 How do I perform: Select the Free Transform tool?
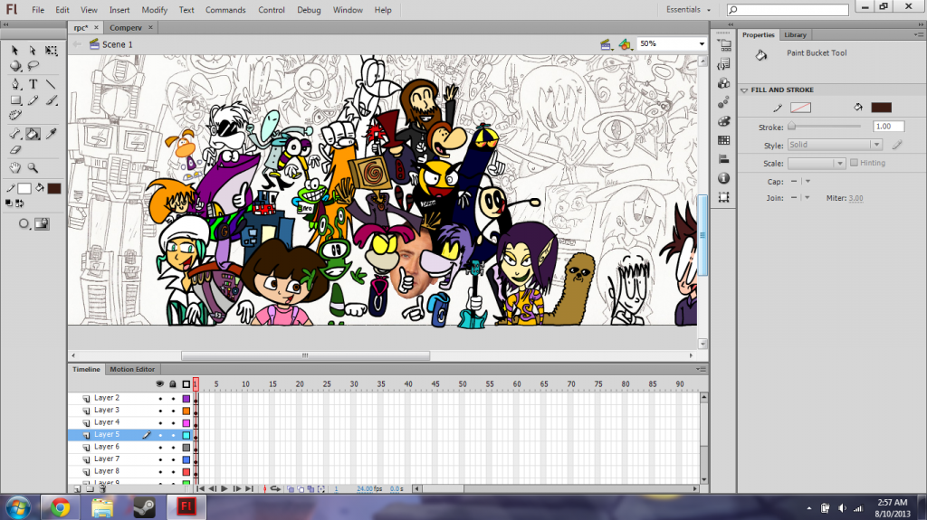[52, 51]
